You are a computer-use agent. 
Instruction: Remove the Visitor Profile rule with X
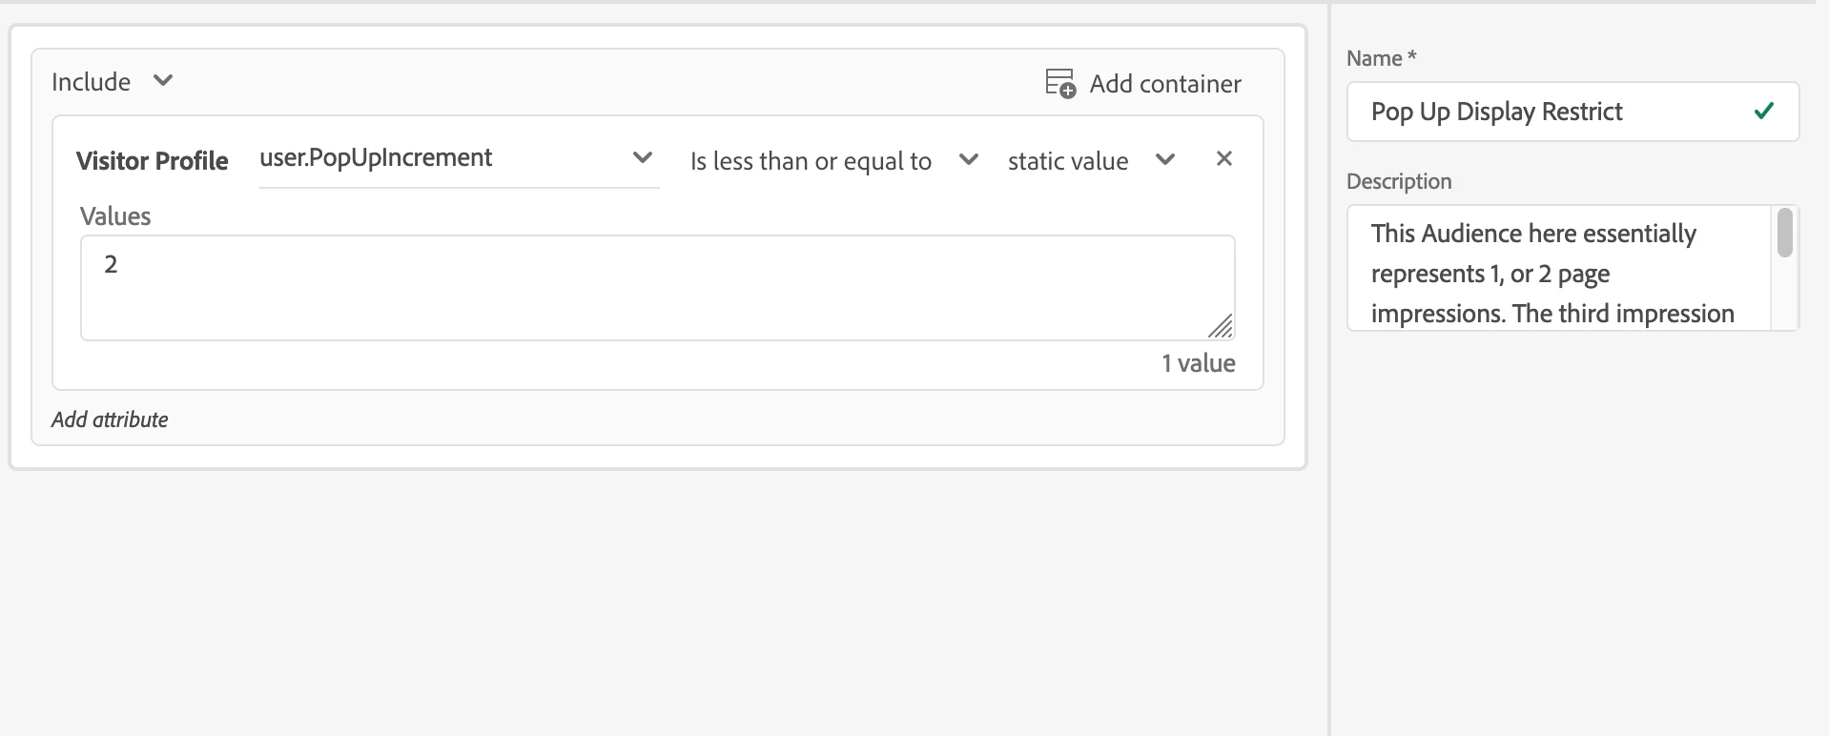coord(1224,159)
